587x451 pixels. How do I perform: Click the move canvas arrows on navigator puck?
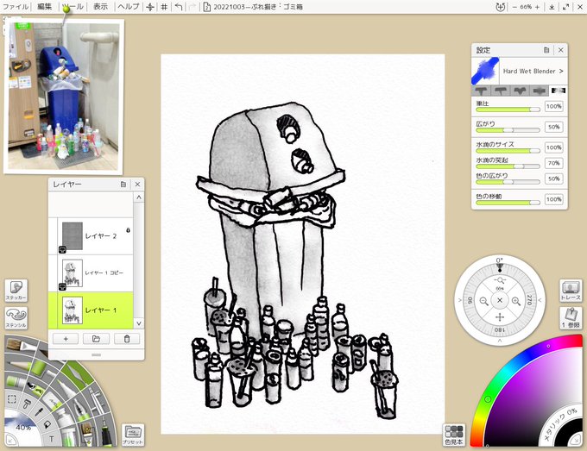click(x=500, y=317)
